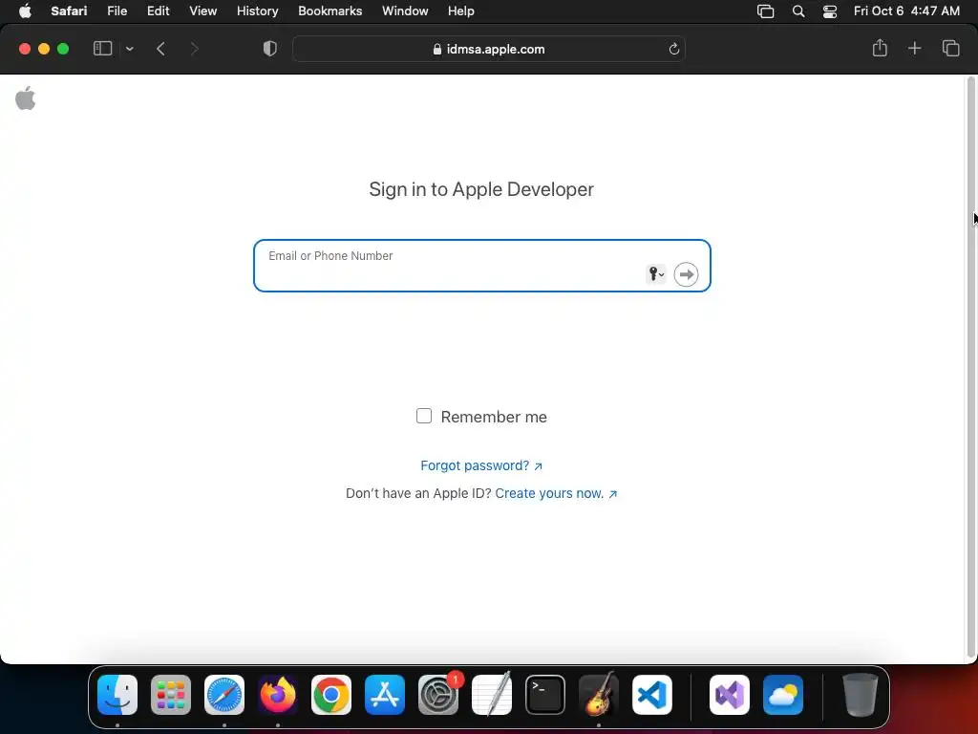The width and height of the screenshot is (978, 734).
Task: Open System Preferences from the Dock
Action: click(437, 695)
